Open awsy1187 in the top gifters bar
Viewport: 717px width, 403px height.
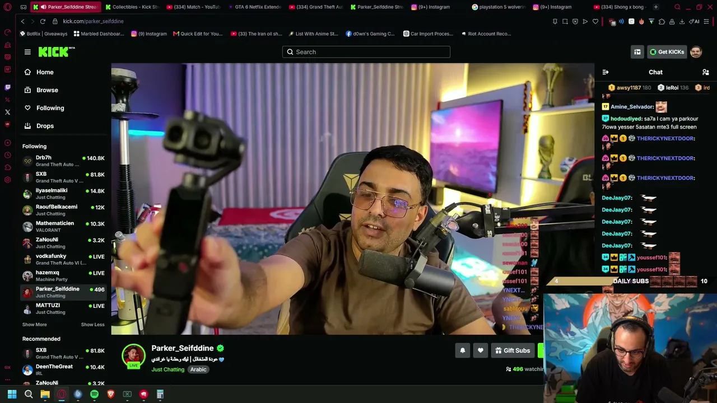click(x=628, y=88)
